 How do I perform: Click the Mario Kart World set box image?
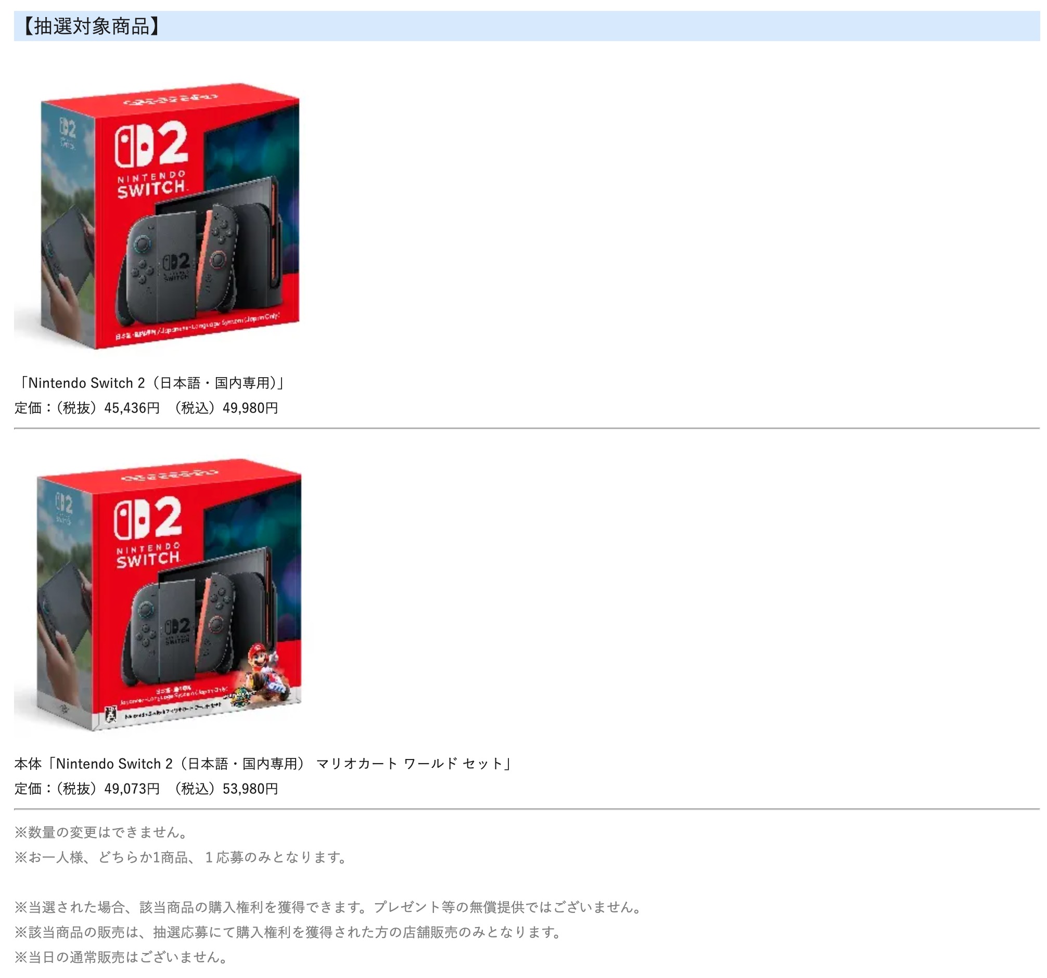(x=158, y=595)
